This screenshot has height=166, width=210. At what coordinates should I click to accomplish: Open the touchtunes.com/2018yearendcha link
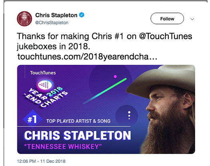click(x=87, y=56)
